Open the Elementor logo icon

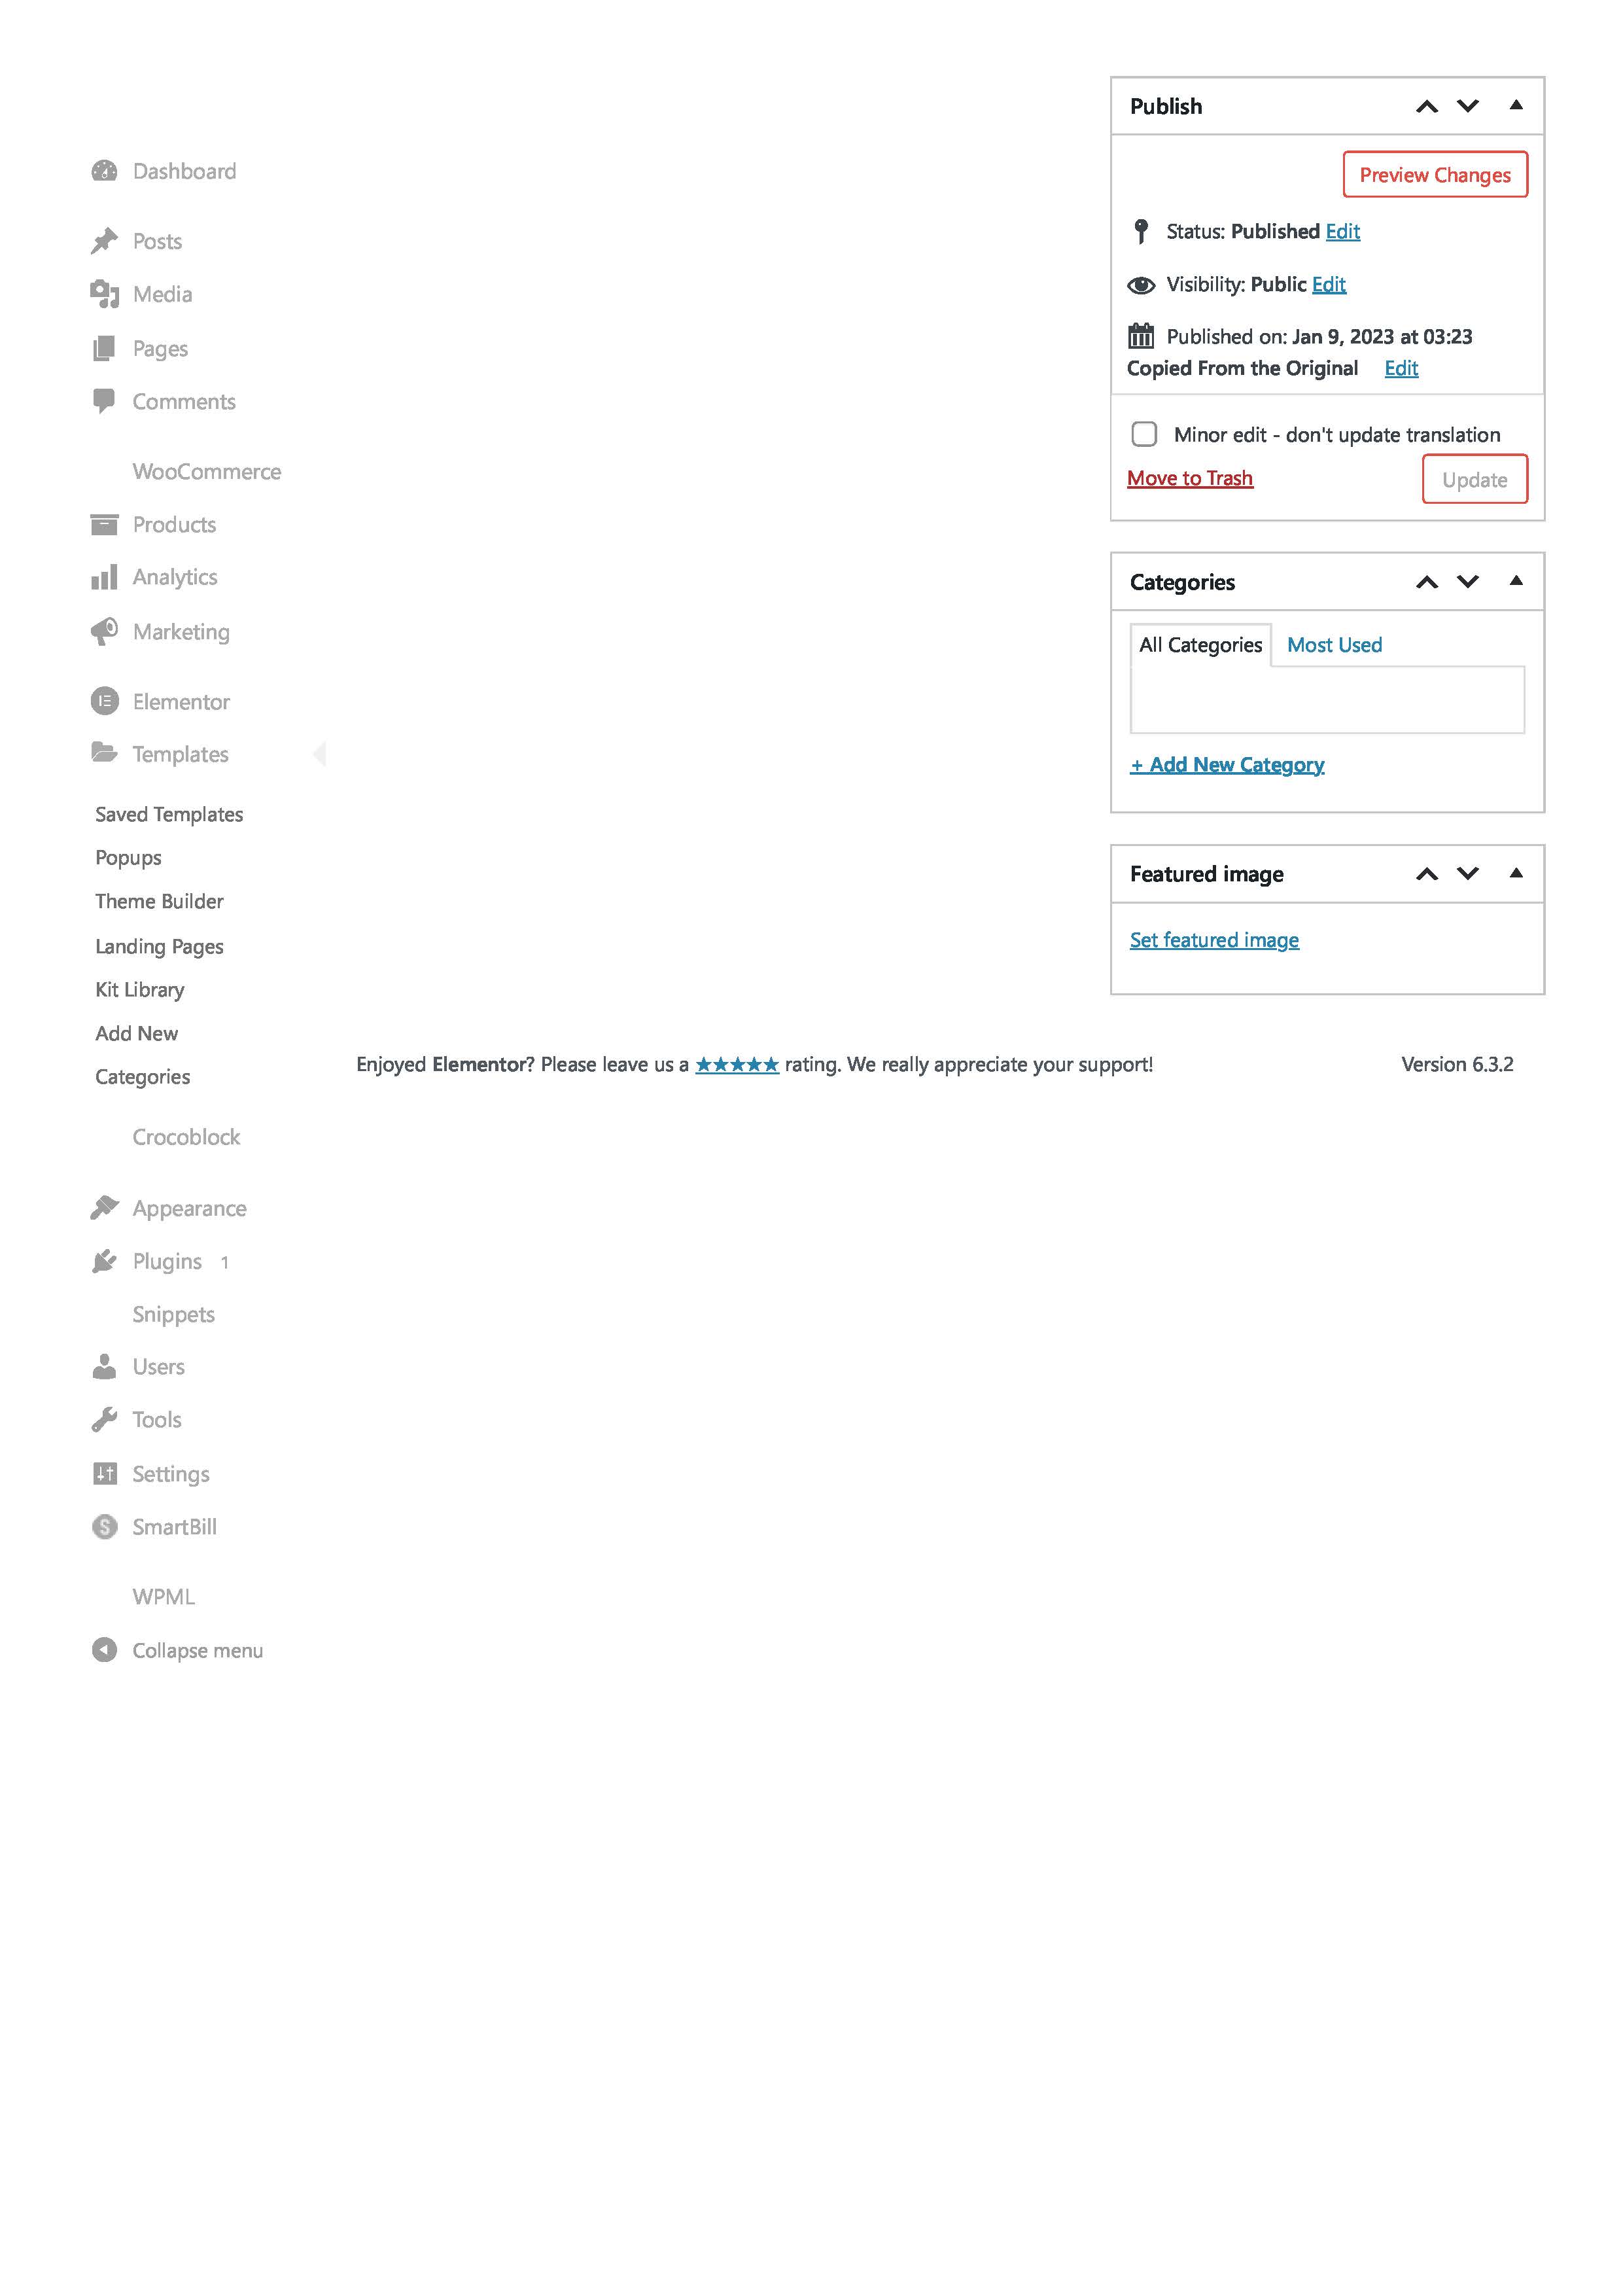(104, 702)
